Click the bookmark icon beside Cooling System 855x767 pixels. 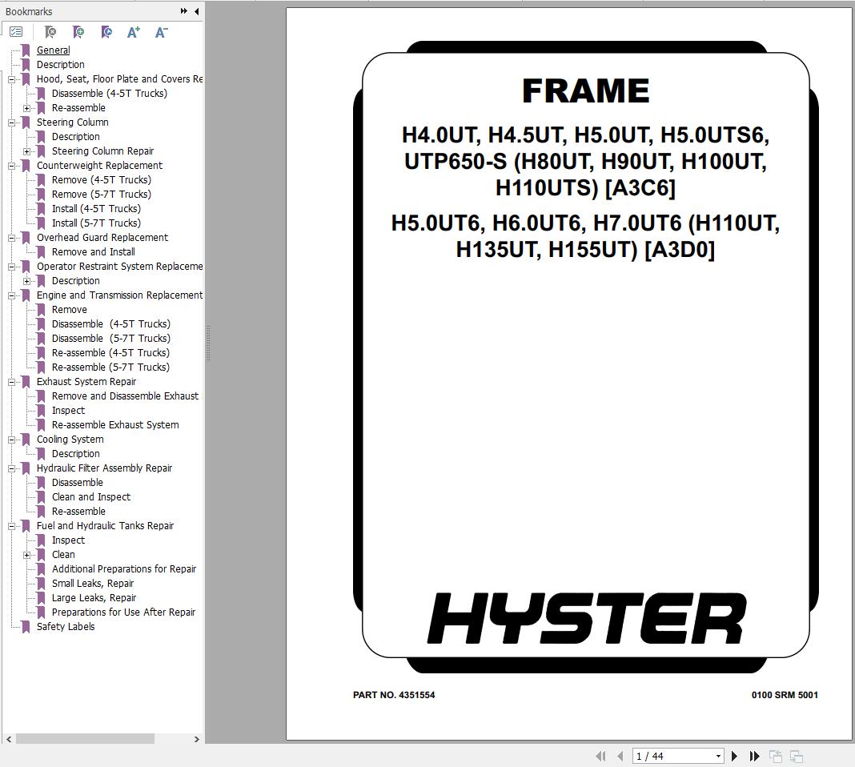(26, 440)
